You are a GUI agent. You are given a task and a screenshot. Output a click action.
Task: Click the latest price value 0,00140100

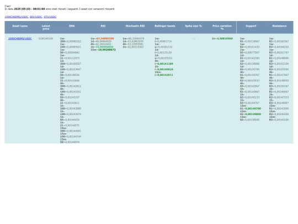(46, 39)
